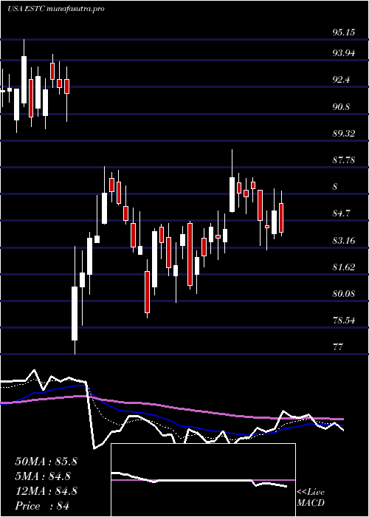Click the '12MA : 84.8' readout
Image resolution: width=369 pixels, height=517 pixels.
pyautogui.click(x=46, y=491)
